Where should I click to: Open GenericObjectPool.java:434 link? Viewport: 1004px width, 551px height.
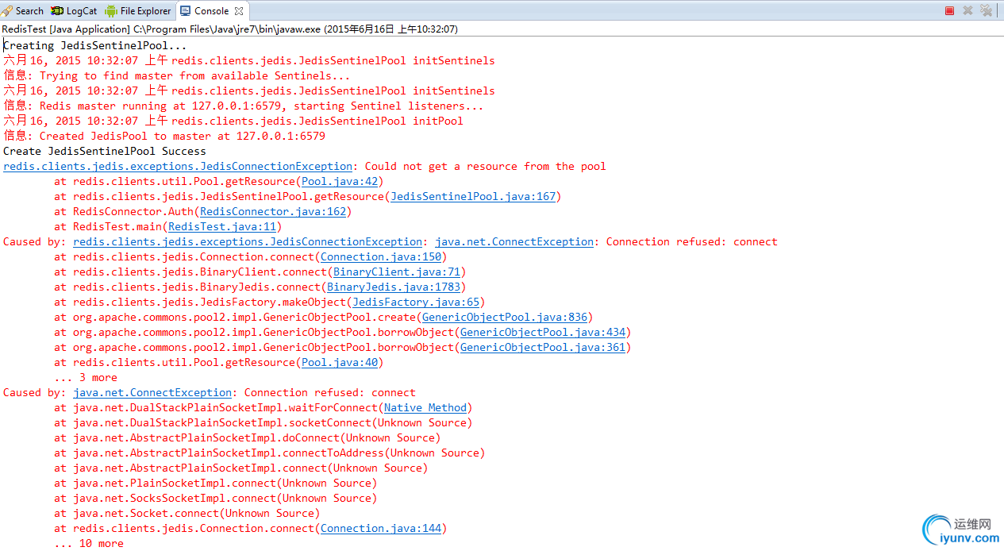coord(543,332)
